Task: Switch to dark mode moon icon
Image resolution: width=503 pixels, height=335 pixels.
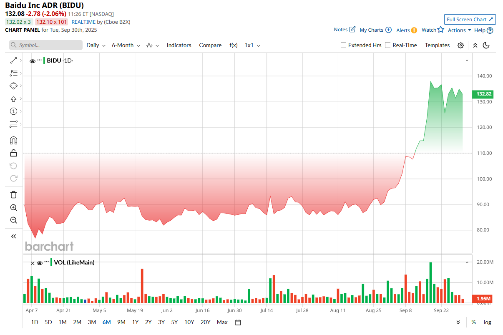Action: coord(486,45)
